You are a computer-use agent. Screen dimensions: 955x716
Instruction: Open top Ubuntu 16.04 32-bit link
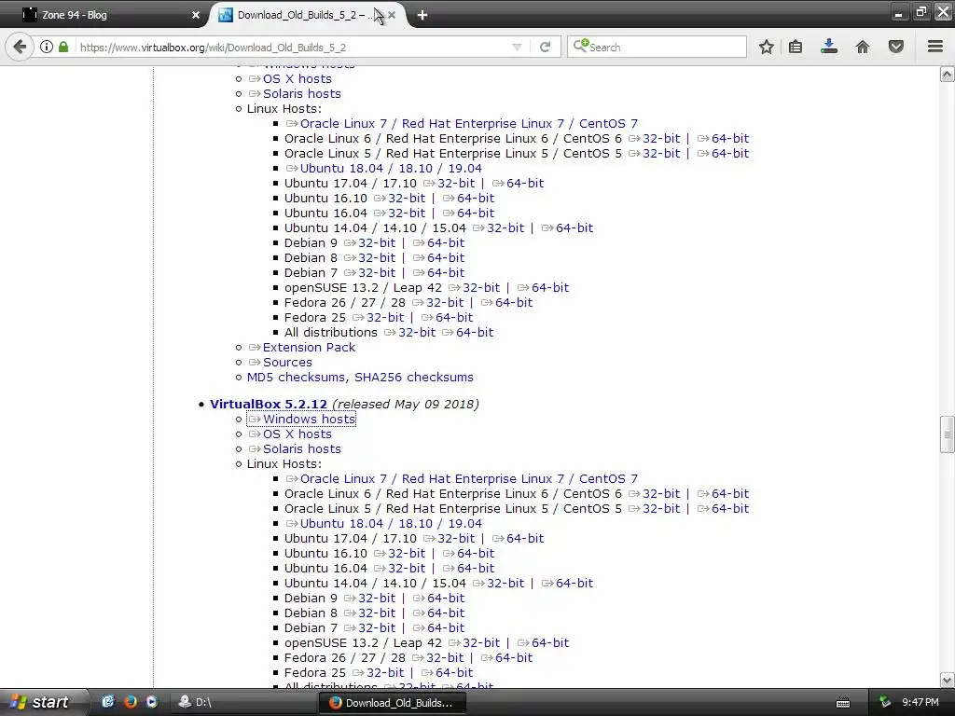tap(399, 213)
